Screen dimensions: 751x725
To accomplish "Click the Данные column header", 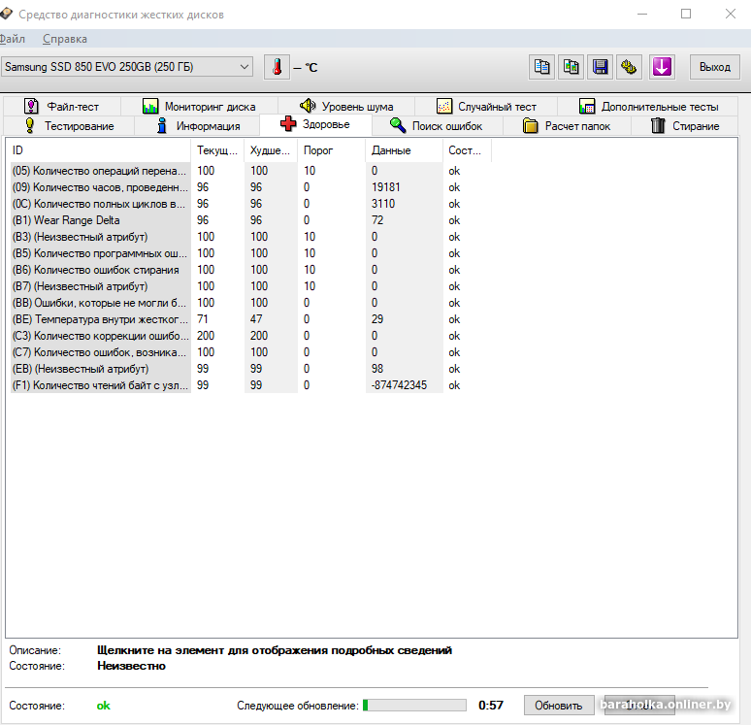I will tap(405, 150).
